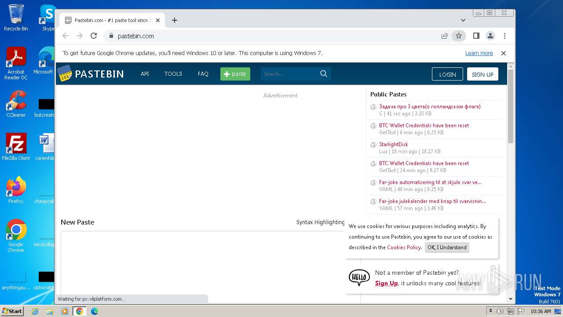Open Chrome side panel icon
The width and height of the screenshot is (563, 317).
[476, 36]
